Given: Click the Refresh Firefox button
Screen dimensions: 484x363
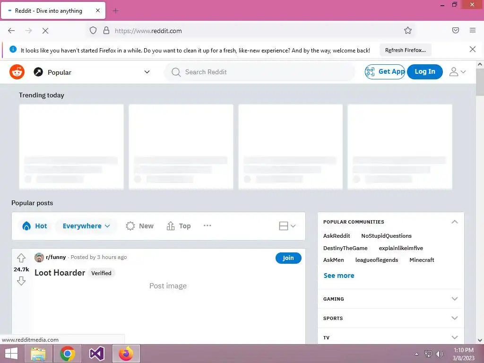Looking at the screenshot, I should click(x=405, y=50).
